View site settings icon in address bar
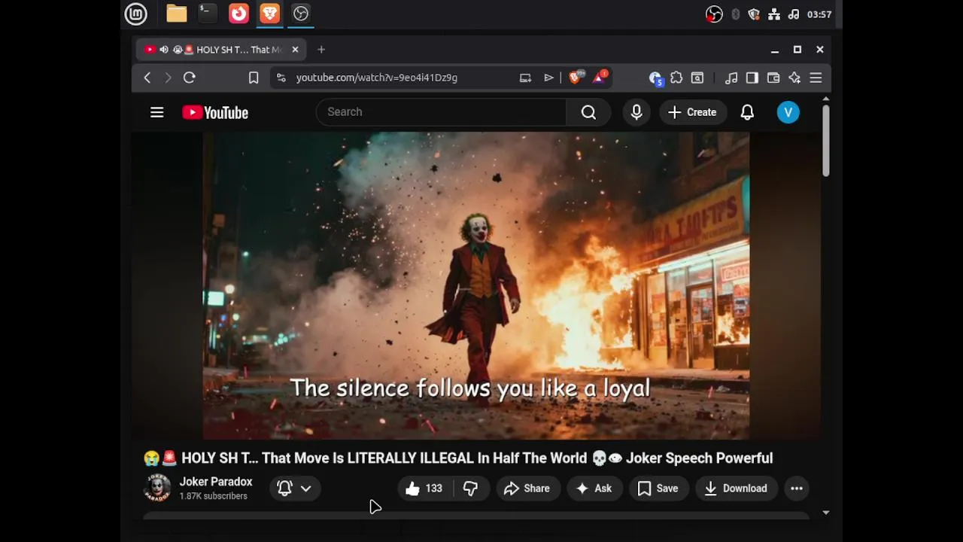Image resolution: width=963 pixels, height=542 pixels. coord(281,78)
